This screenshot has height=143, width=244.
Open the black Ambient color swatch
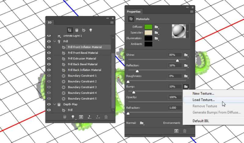149,44
